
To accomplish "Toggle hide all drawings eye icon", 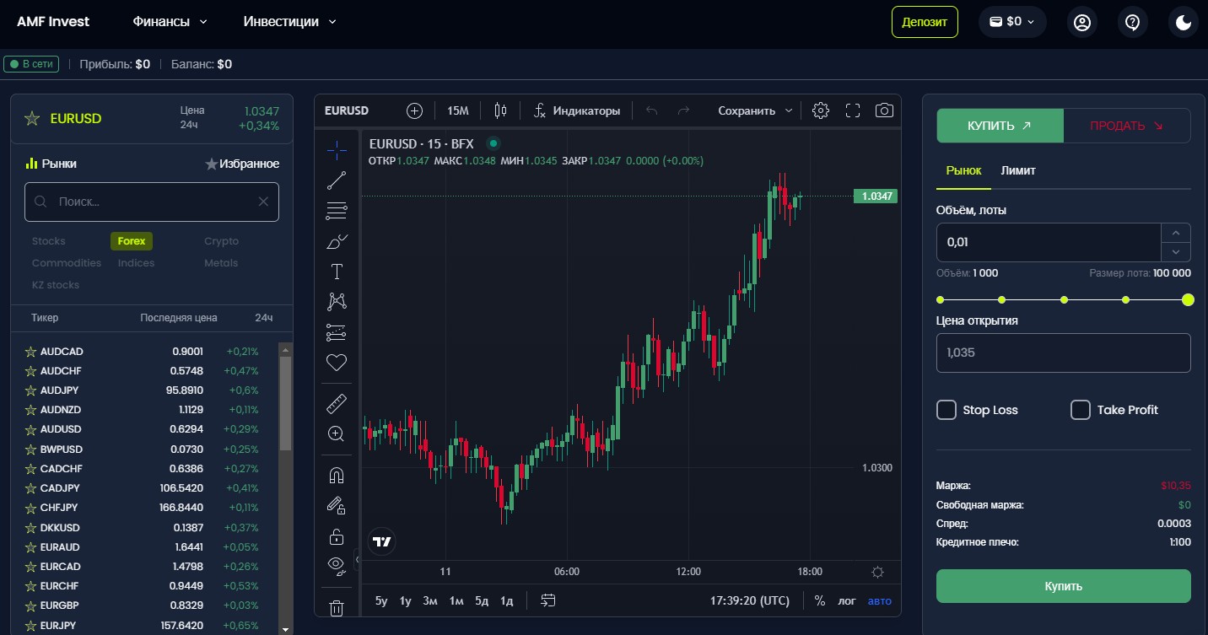I will [x=337, y=564].
